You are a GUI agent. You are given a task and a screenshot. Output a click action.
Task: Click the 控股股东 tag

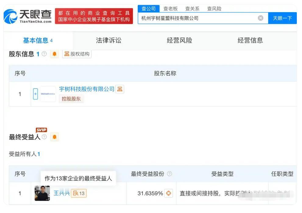click(71, 99)
